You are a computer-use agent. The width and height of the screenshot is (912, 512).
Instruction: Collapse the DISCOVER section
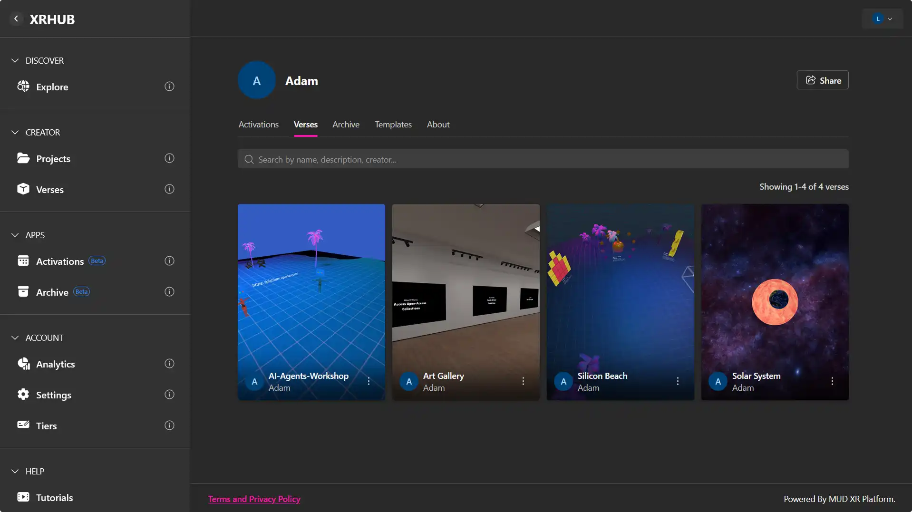pyautogui.click(x=15, y=61)
